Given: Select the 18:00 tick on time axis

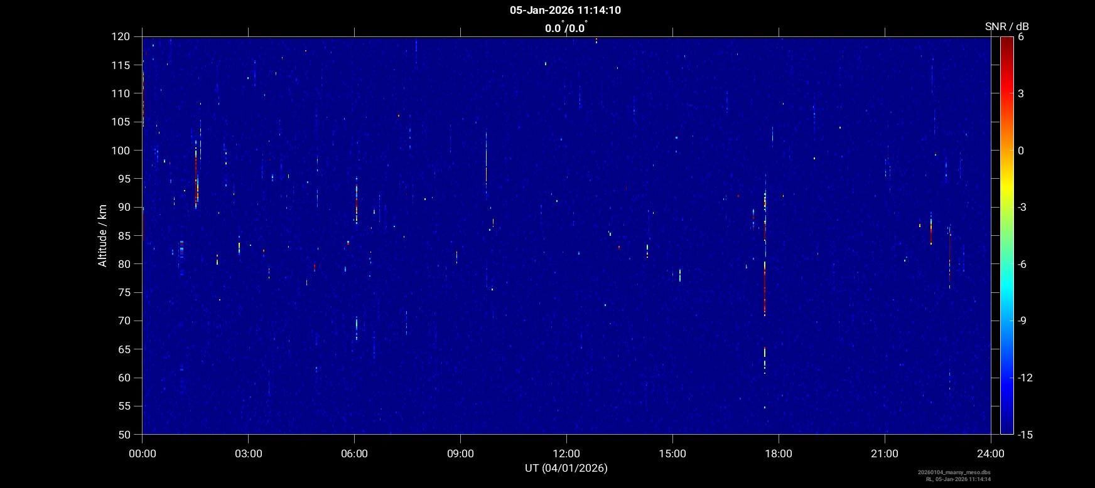Looking at the screenshot, I should (779, 454).
